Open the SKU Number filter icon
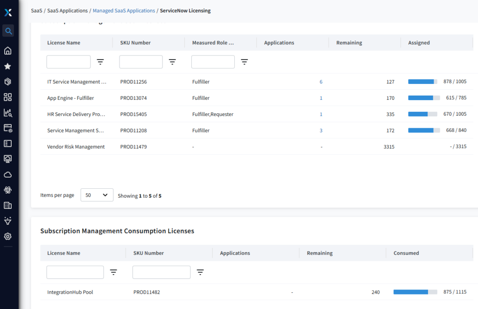This screenshot has height=309, width=478. (172, 62)
